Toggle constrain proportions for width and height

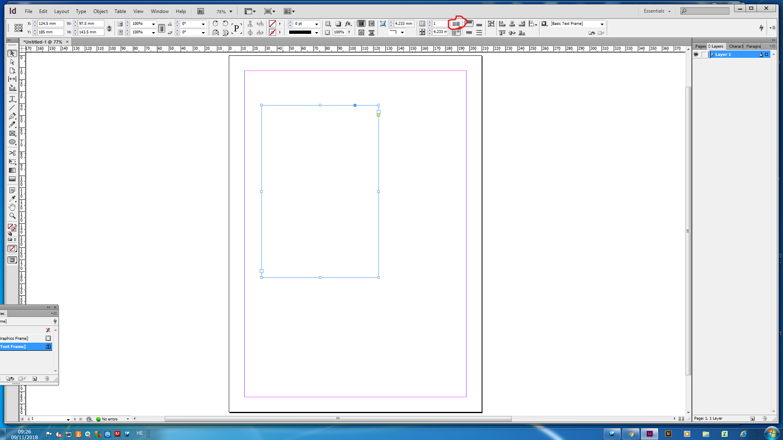pos(109,28)
